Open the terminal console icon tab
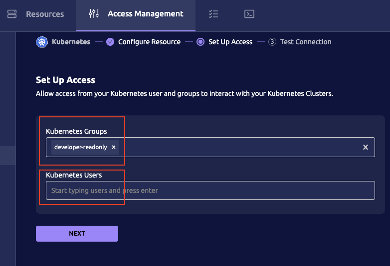The width and height of the screenshot is (390, 266). (249, 14)
